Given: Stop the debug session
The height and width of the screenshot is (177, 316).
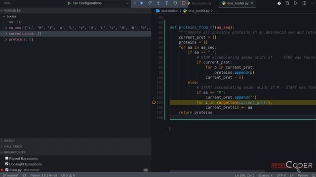Looking at the screenshot, I should pos(183,3).
